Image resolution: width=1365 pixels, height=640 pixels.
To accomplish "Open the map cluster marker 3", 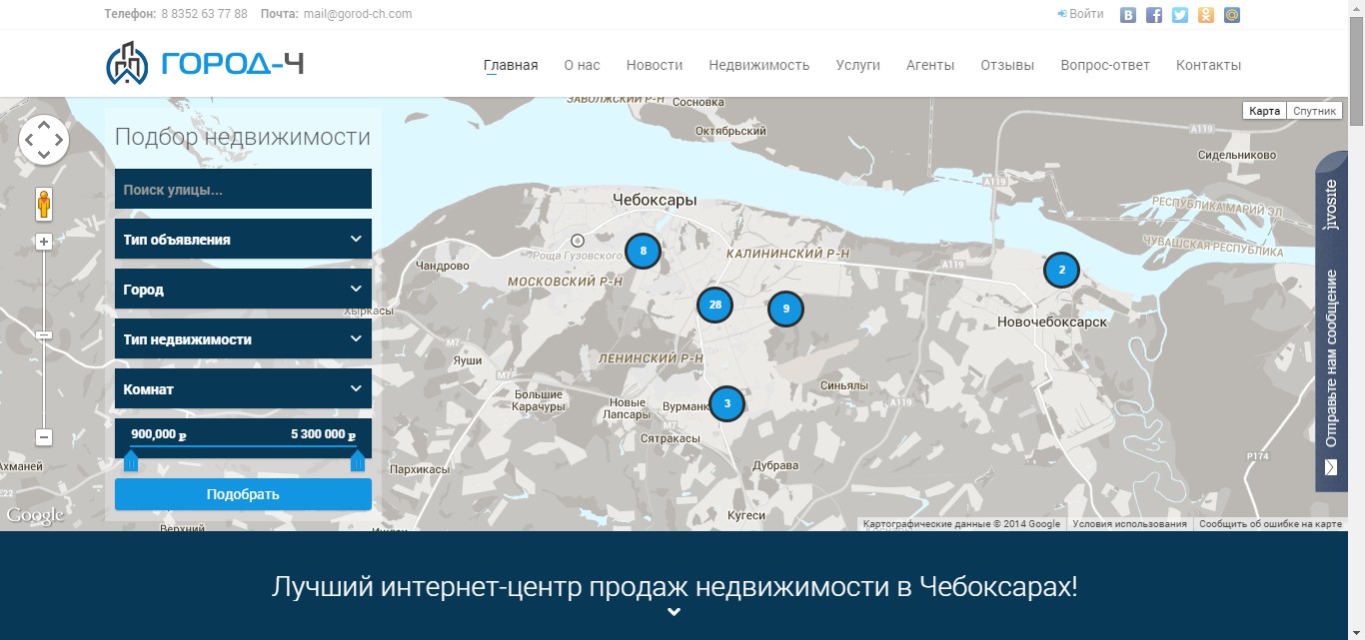I will [x=726, y=403].
